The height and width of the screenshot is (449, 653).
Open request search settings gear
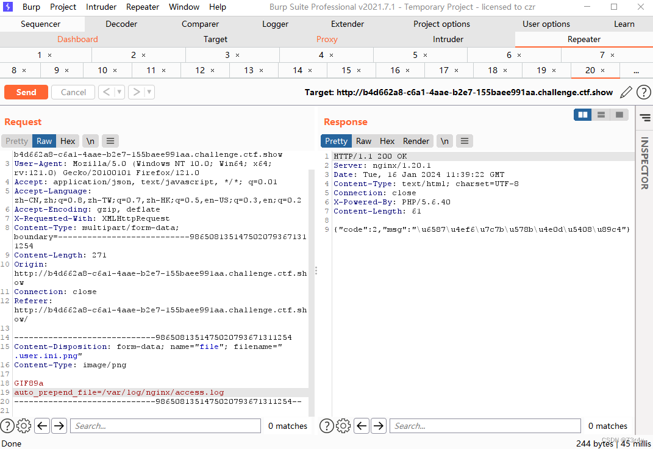click(x=24, y=426)
